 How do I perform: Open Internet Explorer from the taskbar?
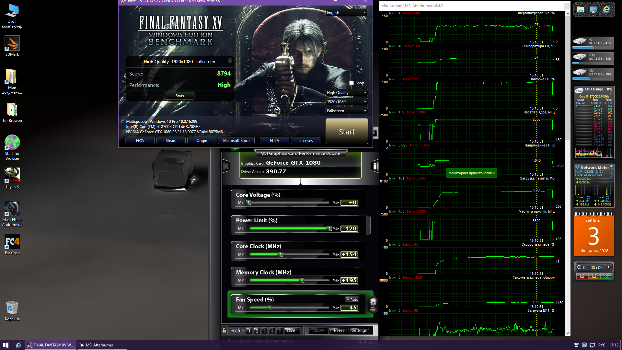pos(18,345)
